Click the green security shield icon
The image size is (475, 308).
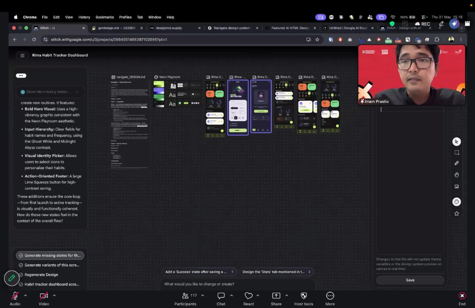click(392, 23)
